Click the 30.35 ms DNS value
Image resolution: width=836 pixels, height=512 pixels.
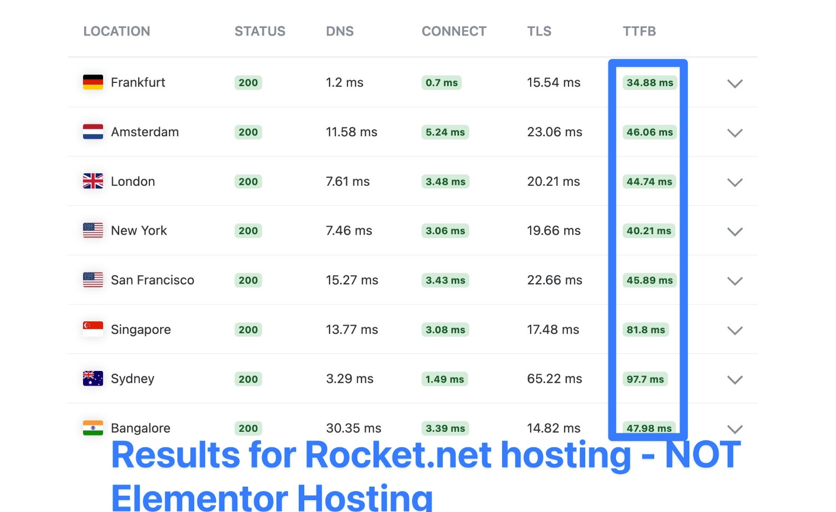pyautogui.click(x=353, y=428)
